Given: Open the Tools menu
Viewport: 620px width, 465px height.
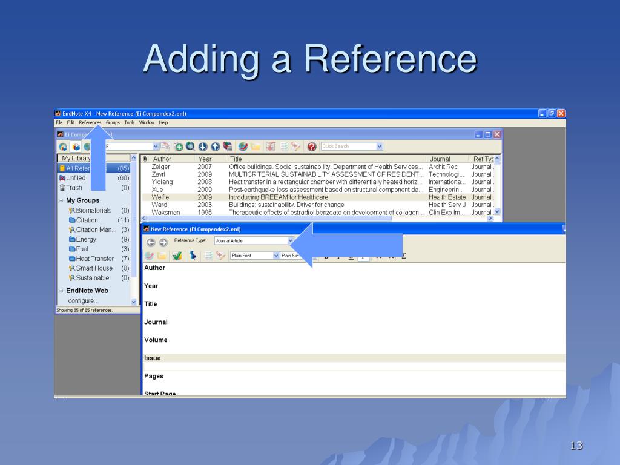Looking at the screenshot, I should tap(130, 122).
